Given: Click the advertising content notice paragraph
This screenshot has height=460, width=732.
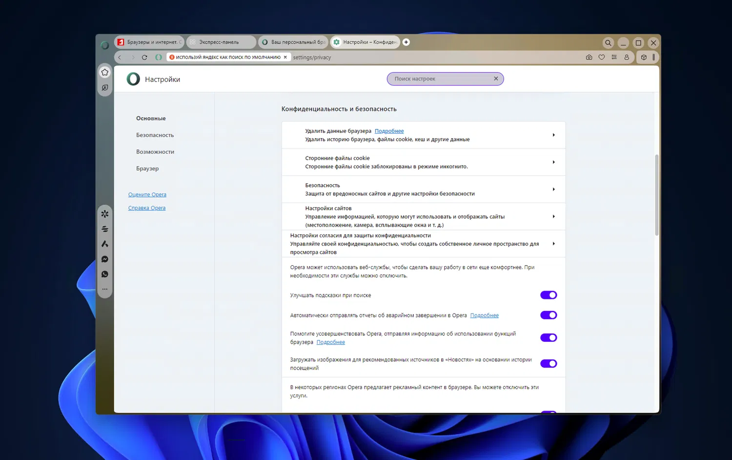Looking at the screenshot, I should click(414, 392).
